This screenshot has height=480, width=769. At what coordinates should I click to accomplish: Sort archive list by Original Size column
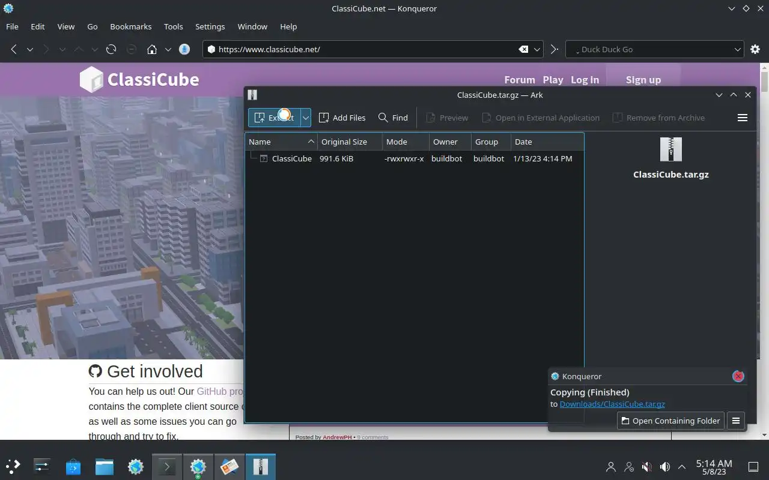(350, 142)
